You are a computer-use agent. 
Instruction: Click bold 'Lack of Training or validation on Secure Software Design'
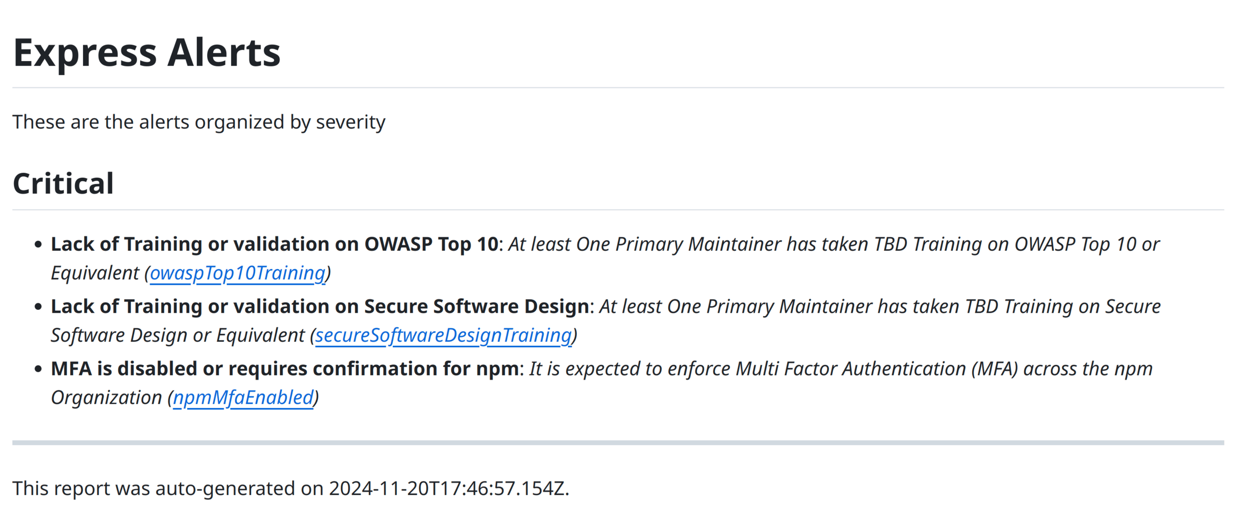tap(320, 306)
